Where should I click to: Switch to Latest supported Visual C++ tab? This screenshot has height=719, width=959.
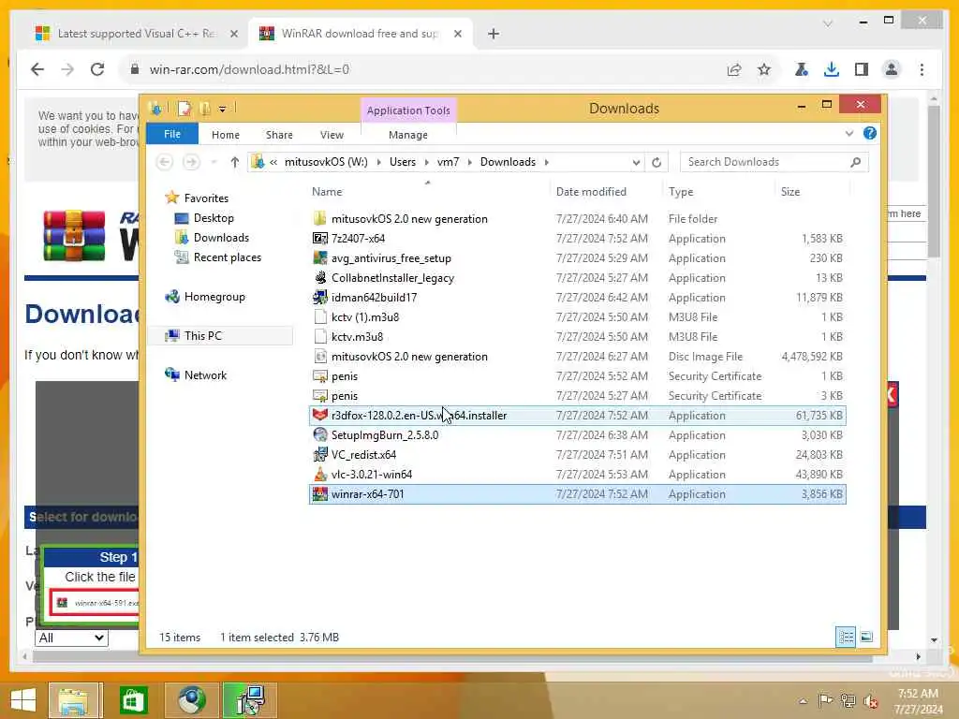136,34
